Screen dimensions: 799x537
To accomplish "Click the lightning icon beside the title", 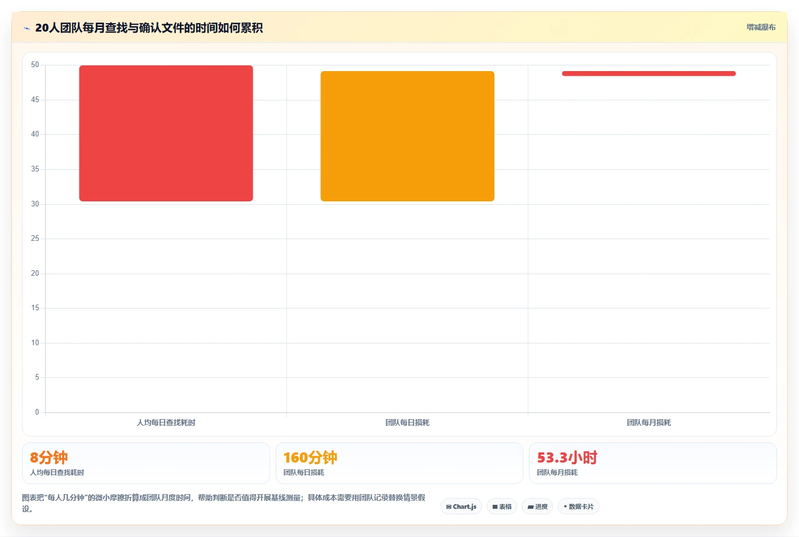I will coord(27,28).
